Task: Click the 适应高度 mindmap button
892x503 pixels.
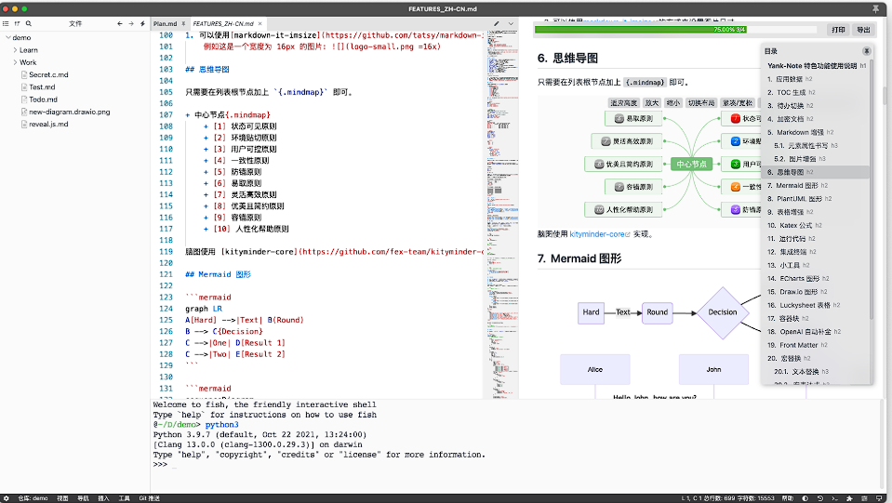Action: click(x=623, y=103)
